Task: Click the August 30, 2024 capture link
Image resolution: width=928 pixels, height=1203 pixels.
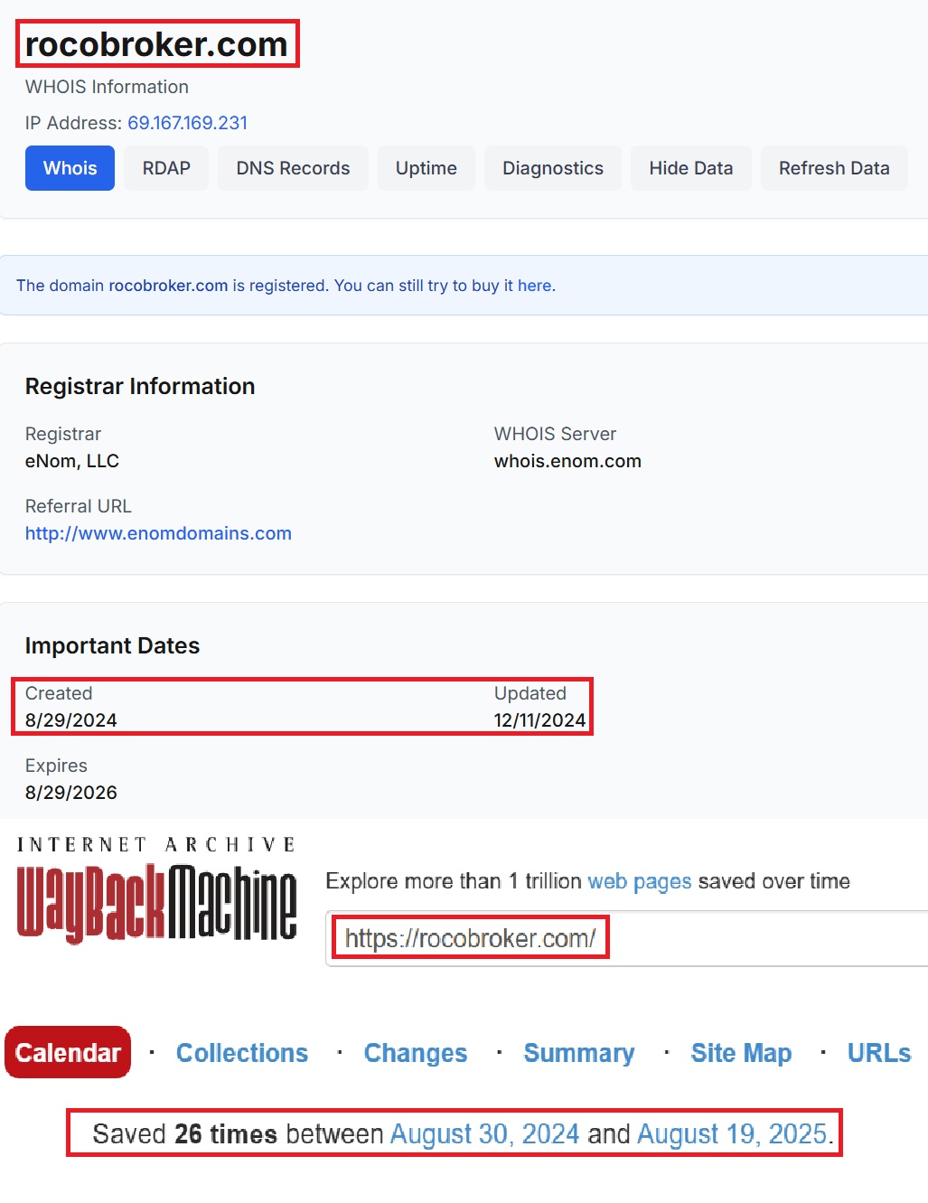Action: click(x=484, y=1133)
